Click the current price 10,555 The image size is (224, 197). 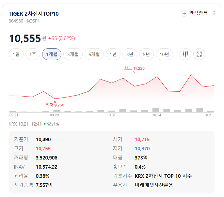[x=25, y=38]
